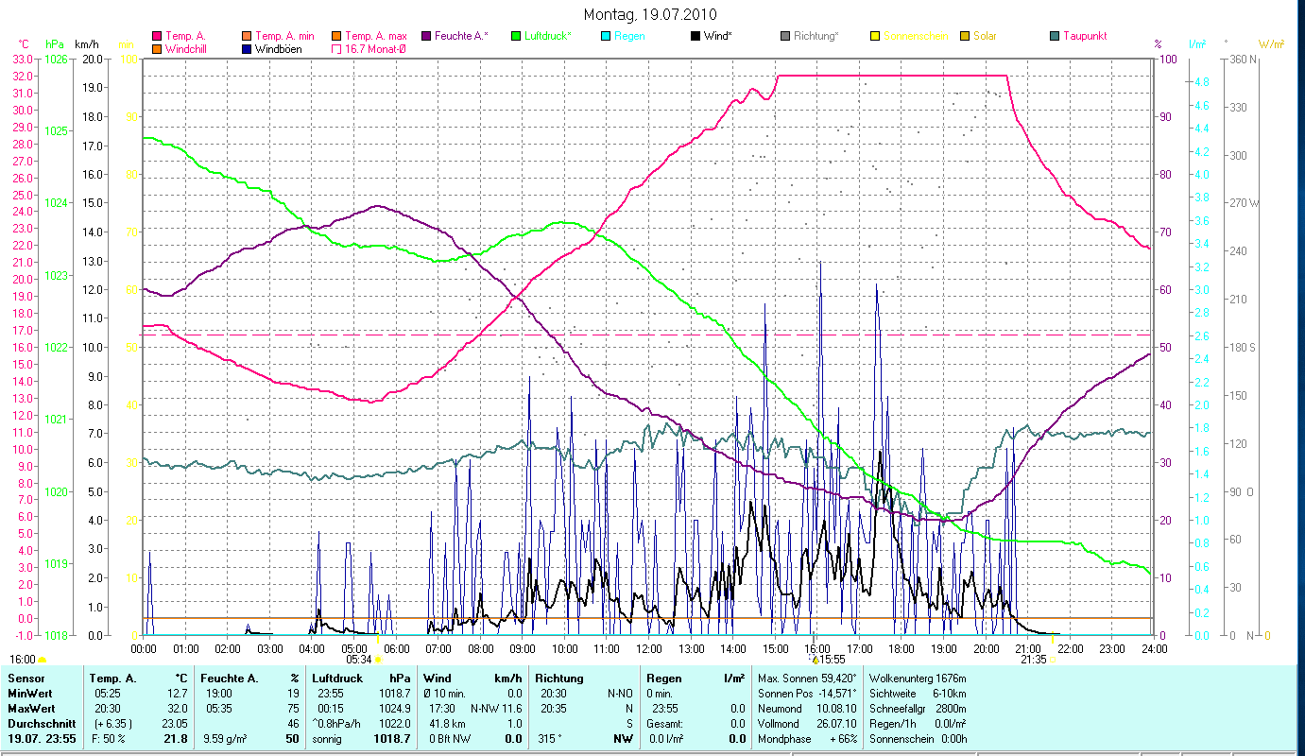Image resolution: width=1305 pixels, height=756 pixels.
Task: Click the yellow Sonnenschein legend square
Action: tap(875, 36)
